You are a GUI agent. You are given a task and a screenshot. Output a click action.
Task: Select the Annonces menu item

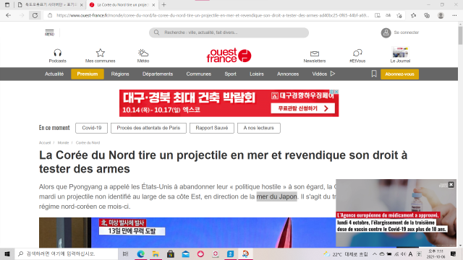pyautogui.click(x=288, y=74)
